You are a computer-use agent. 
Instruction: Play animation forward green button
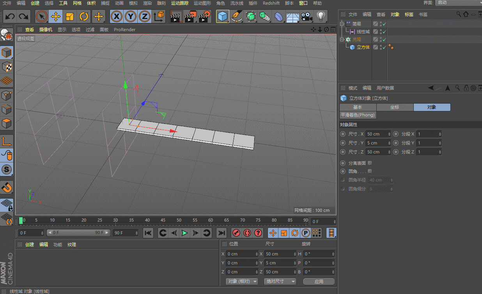point(185,233)
